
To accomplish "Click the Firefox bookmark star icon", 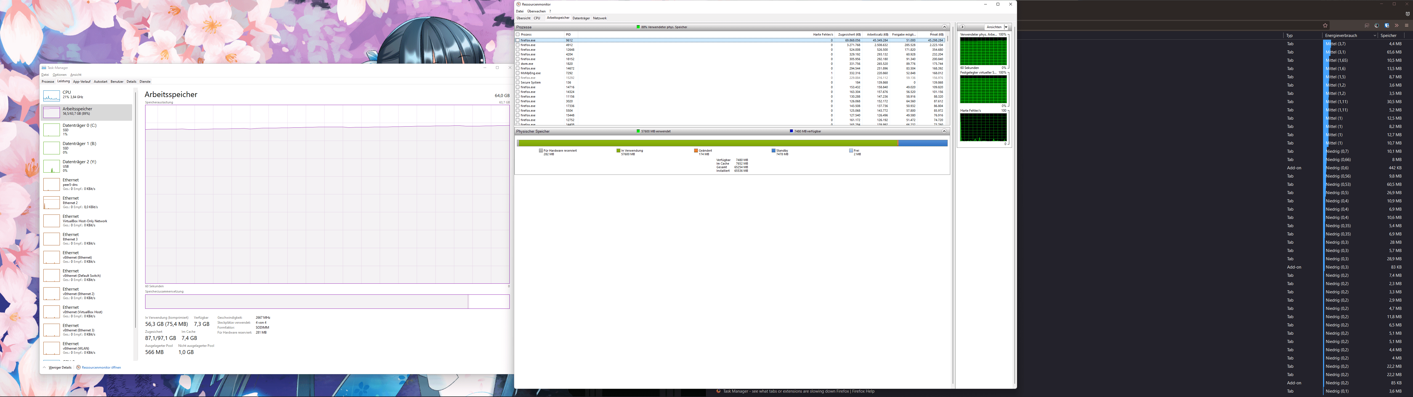I will pyautogui.click(x=1325, y=25).
